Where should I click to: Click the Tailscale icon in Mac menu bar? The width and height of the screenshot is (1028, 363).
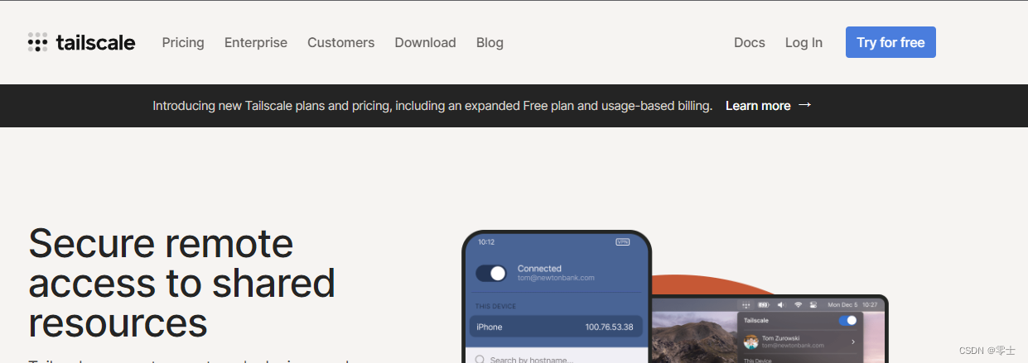click(x=746, y=304)
